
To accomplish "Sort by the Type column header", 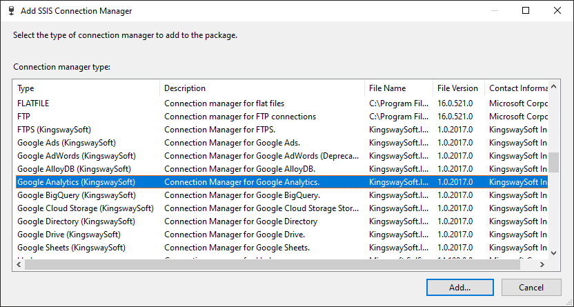I will point(88,88).
